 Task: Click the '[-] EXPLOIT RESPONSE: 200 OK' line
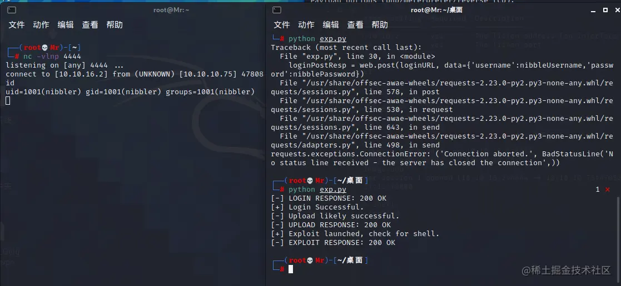click(333, 243)
